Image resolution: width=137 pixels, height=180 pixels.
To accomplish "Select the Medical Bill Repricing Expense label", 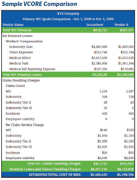I will click(32, 69).
